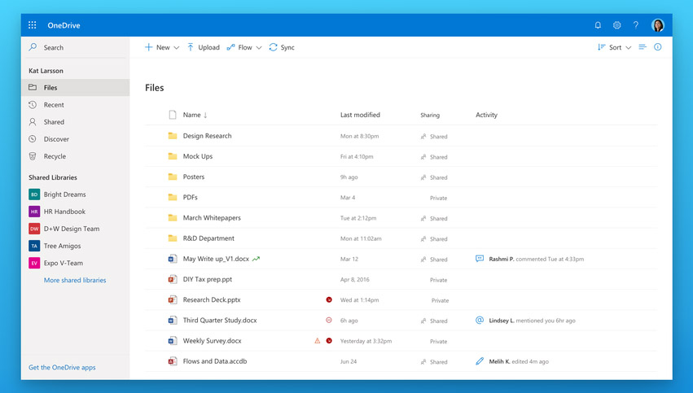Open the notifications bell
Screen dimensions: 693x393
click(598, 25)
